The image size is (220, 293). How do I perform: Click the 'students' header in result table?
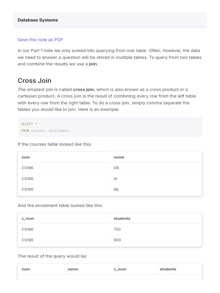(x=168, y=269)
